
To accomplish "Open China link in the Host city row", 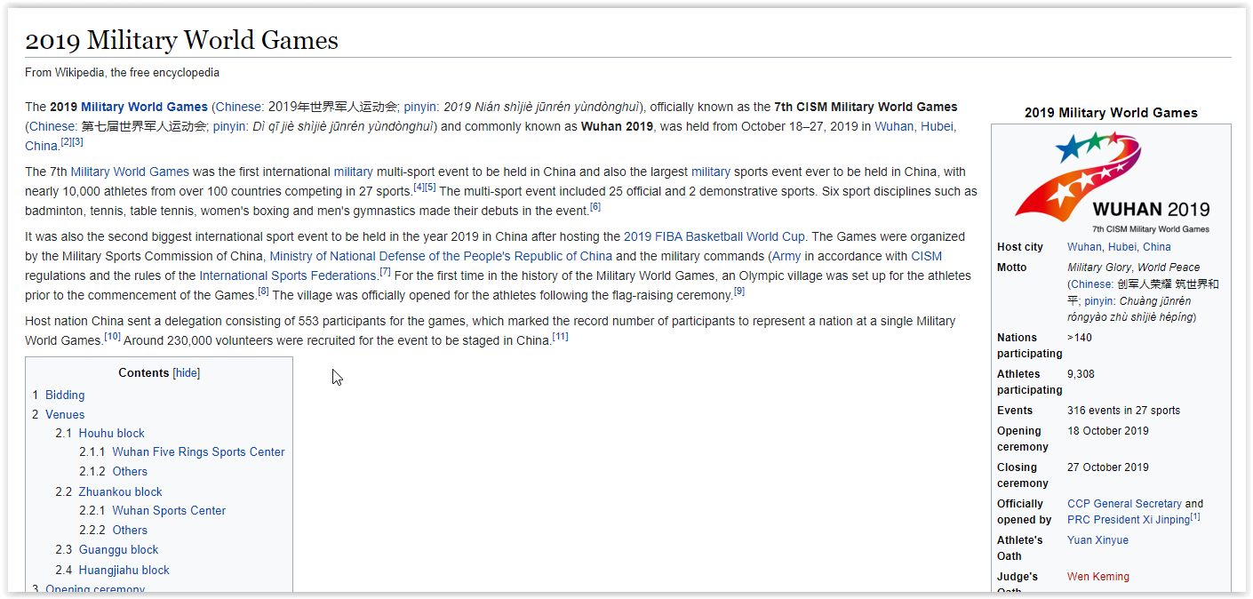I will (1157, 247).
